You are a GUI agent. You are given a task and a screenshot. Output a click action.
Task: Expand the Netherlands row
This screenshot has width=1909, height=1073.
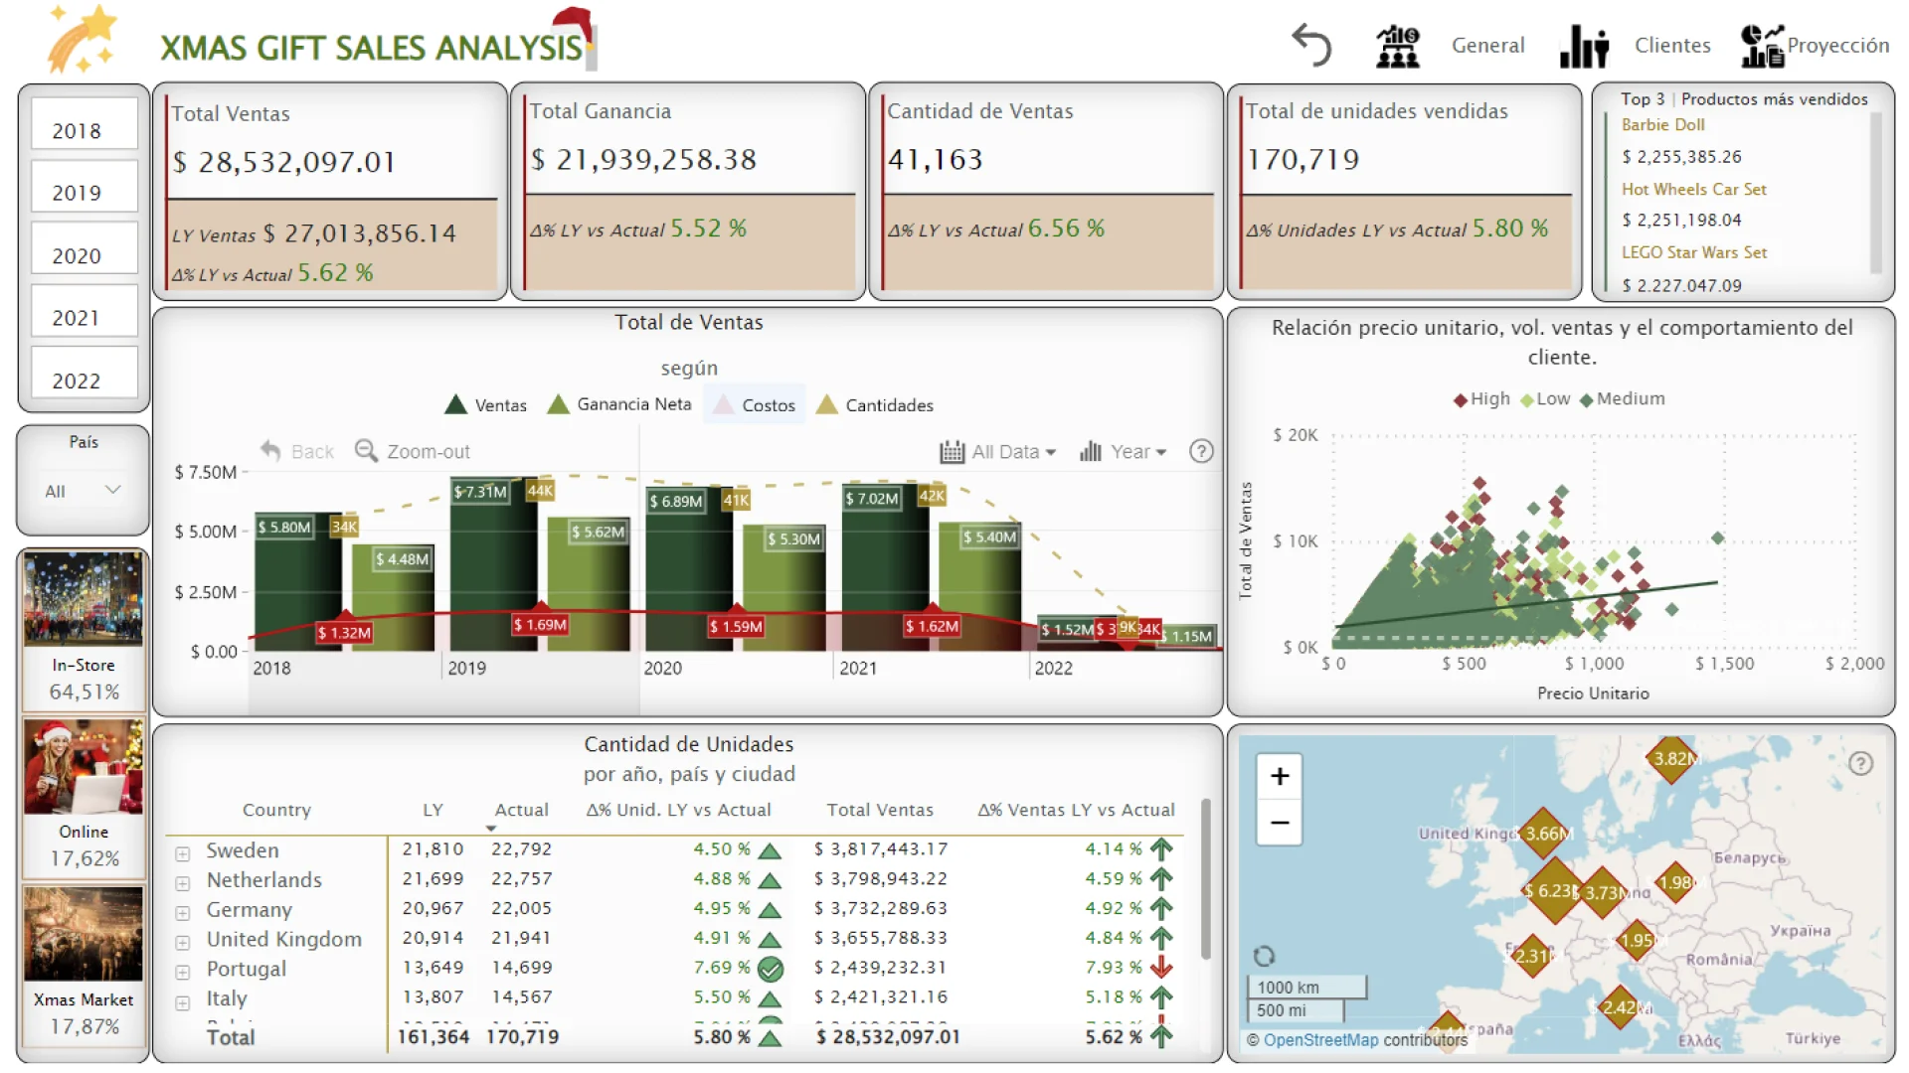(x=183, y=883)
